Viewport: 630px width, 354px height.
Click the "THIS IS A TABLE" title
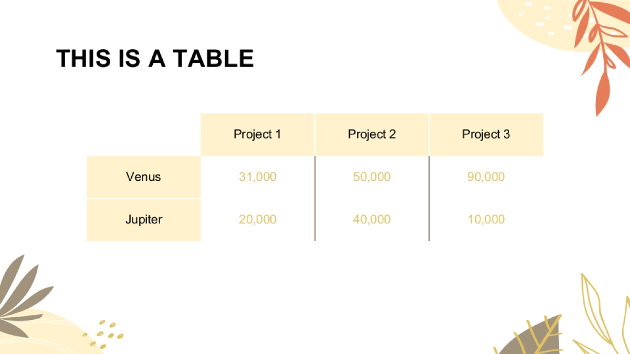[x=155, y=58]
